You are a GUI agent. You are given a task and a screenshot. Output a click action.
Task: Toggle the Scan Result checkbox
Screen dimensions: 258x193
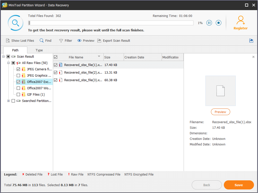tap(8, 57)
